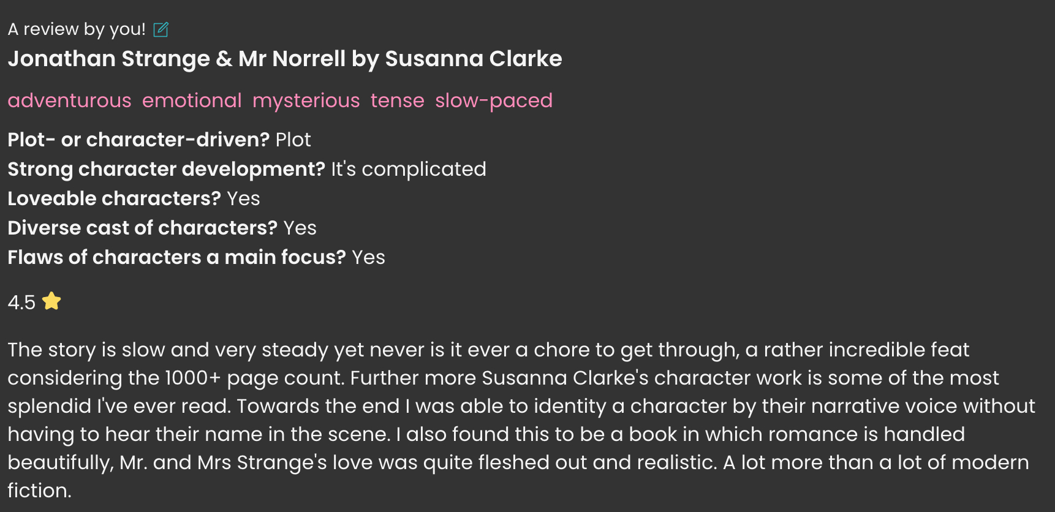Select the emotional mood tag
Screen dimensions: 1055x512
[x=192, y=100]
